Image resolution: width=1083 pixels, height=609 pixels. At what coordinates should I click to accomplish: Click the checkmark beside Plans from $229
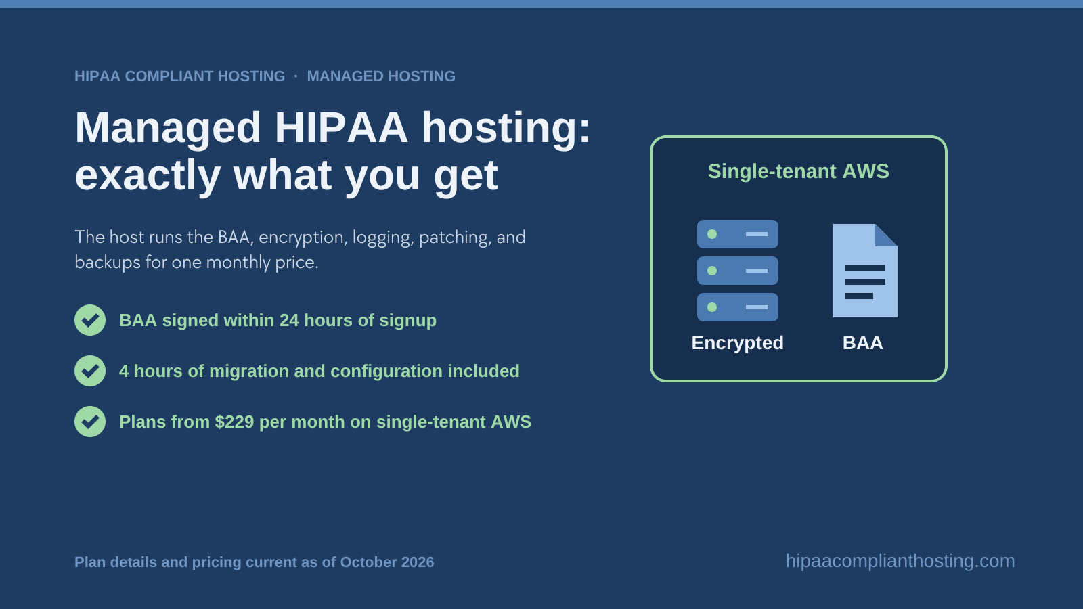pyautogui.click(x=90, y=422)
